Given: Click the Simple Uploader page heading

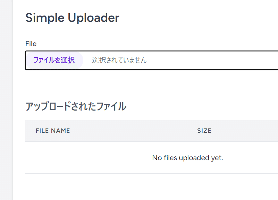Looking at the screenshot, I should [x=72, y=18].
